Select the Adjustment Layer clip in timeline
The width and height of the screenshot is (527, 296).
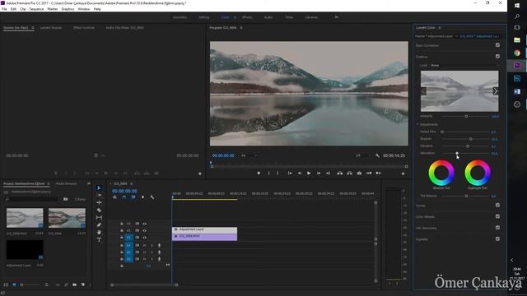204,230
